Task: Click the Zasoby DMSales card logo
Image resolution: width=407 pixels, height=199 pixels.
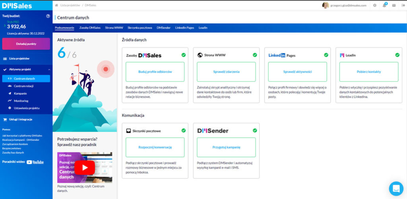Action: (x=150, y=55)
